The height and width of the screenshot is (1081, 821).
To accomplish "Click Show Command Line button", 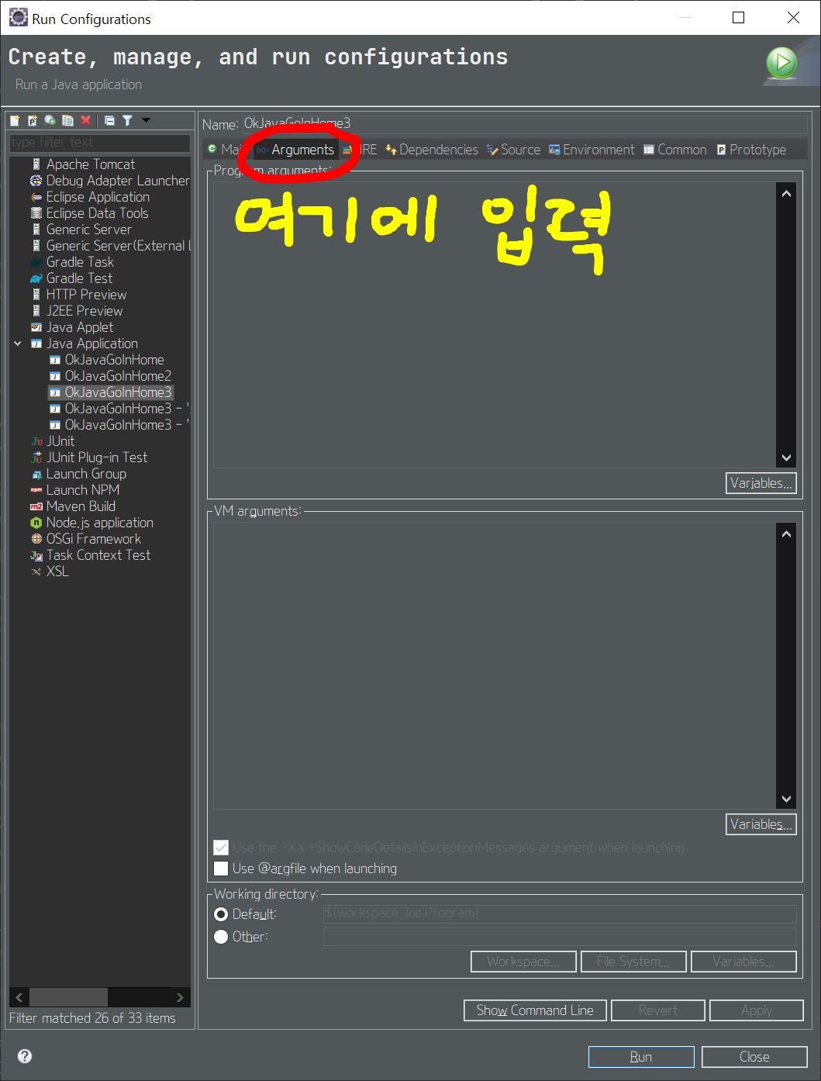I will (535, 1010).
